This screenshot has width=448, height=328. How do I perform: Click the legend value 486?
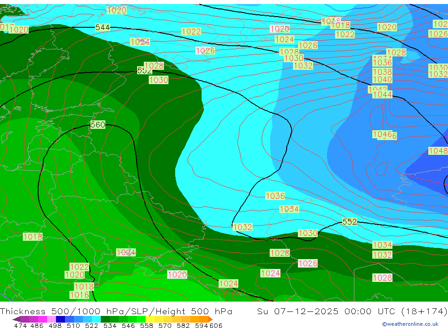point(37,325)
